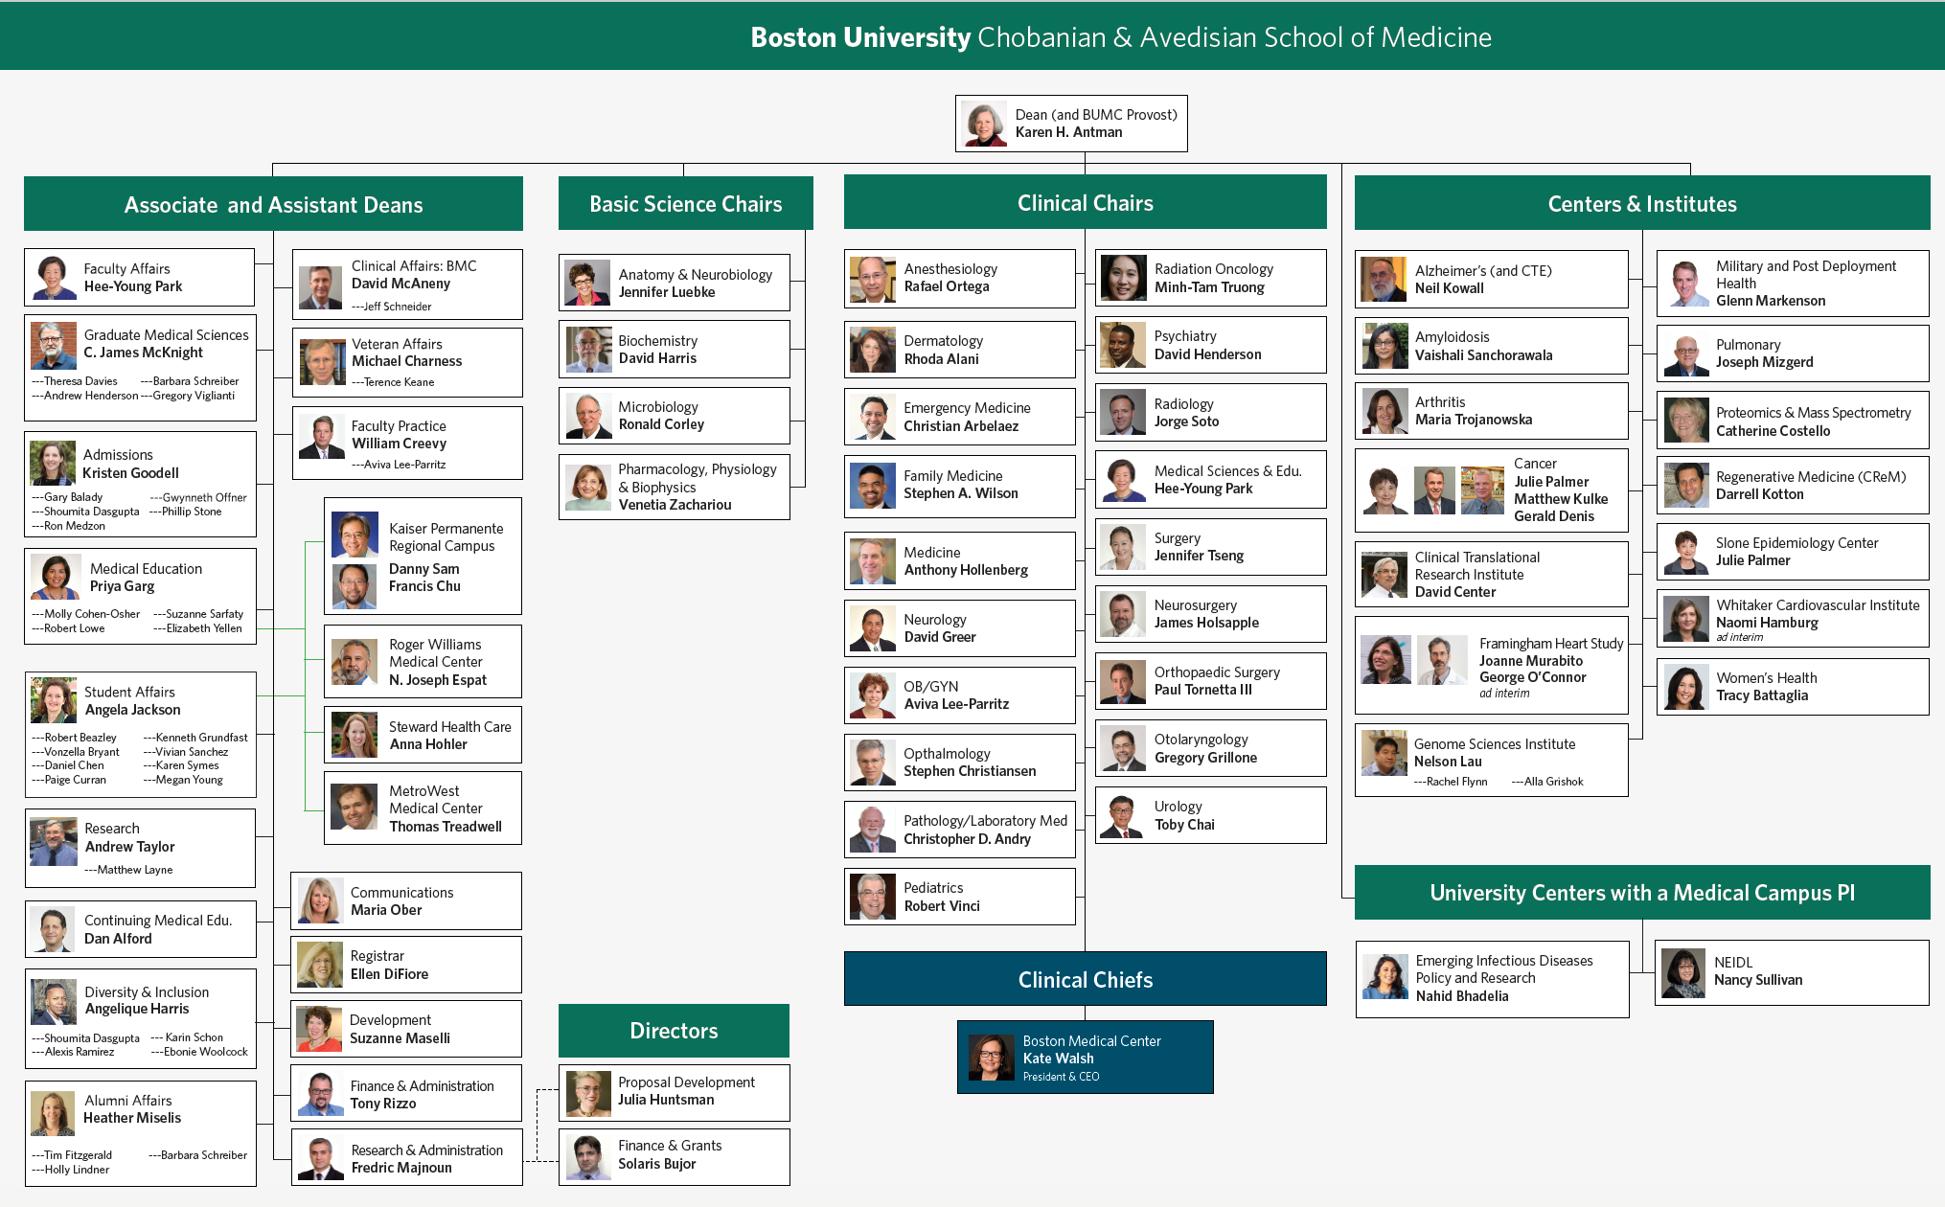Click Julia Huntsman's Proposal Development photo
Image resolution: width=1945 pixels, height=1207 pixels.
coord(588,1094)
